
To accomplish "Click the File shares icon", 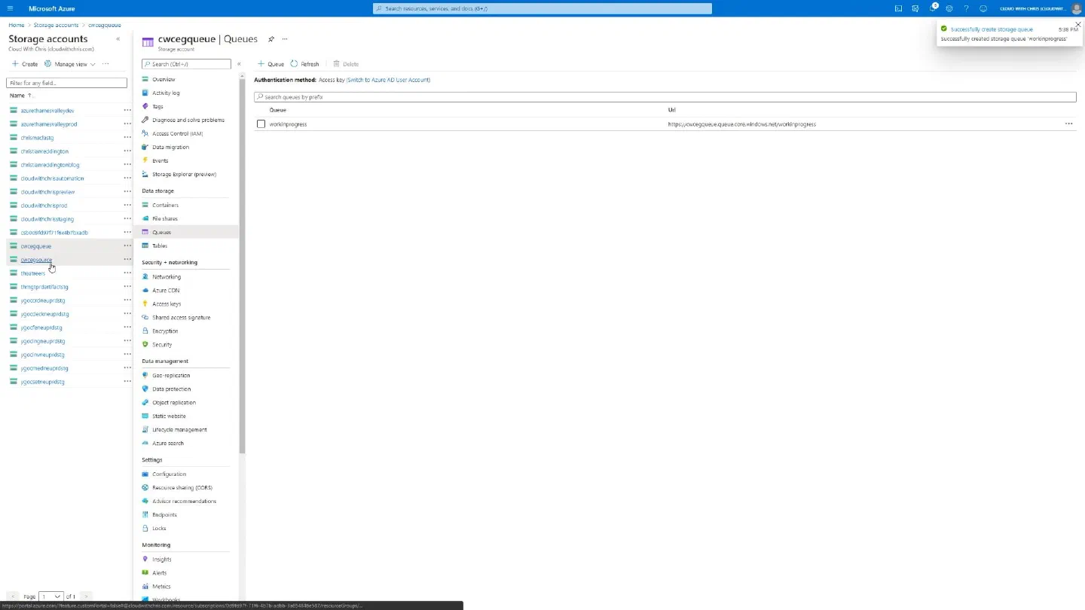I will [145, 218].
